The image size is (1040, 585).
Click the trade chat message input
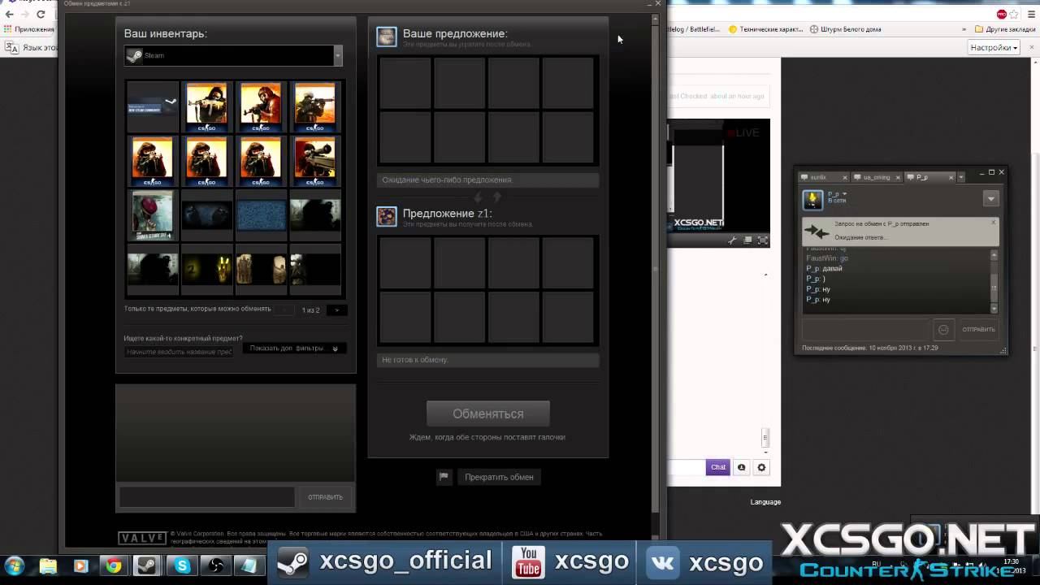(207, 496)
